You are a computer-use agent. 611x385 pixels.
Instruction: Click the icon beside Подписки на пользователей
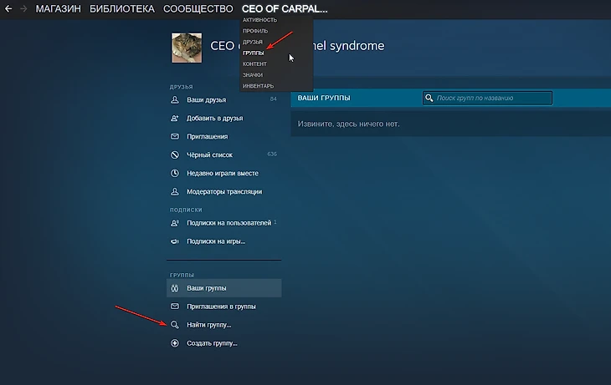(x=175, y=223)
